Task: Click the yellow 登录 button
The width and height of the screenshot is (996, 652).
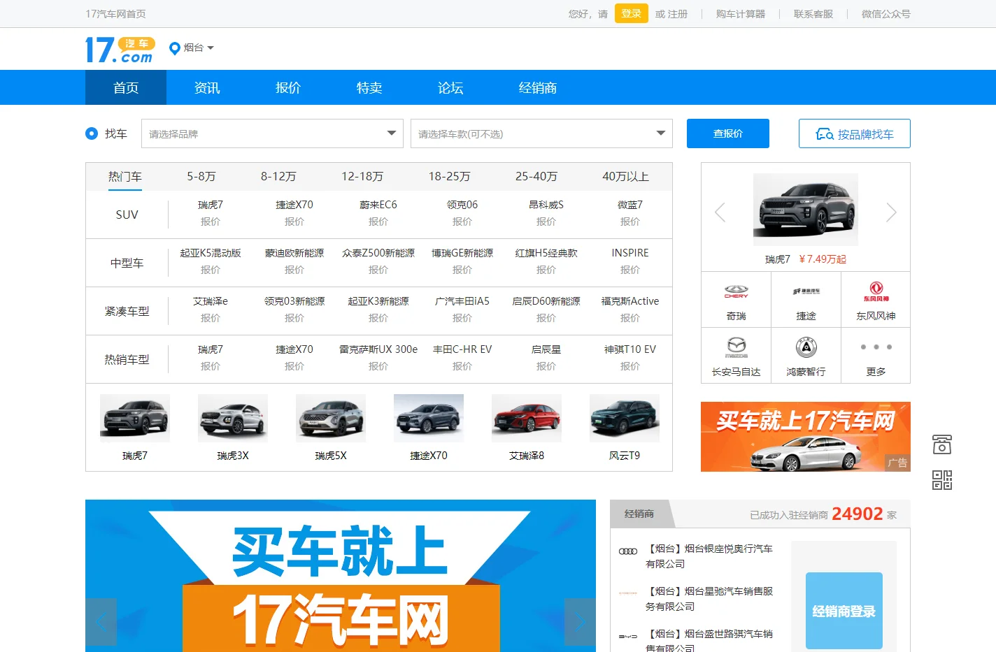Action: pos(632,13)
